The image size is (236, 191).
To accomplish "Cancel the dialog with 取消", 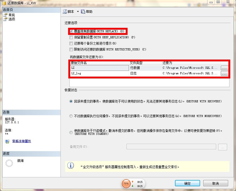I will pyautogui.click(x=216, y=183).
